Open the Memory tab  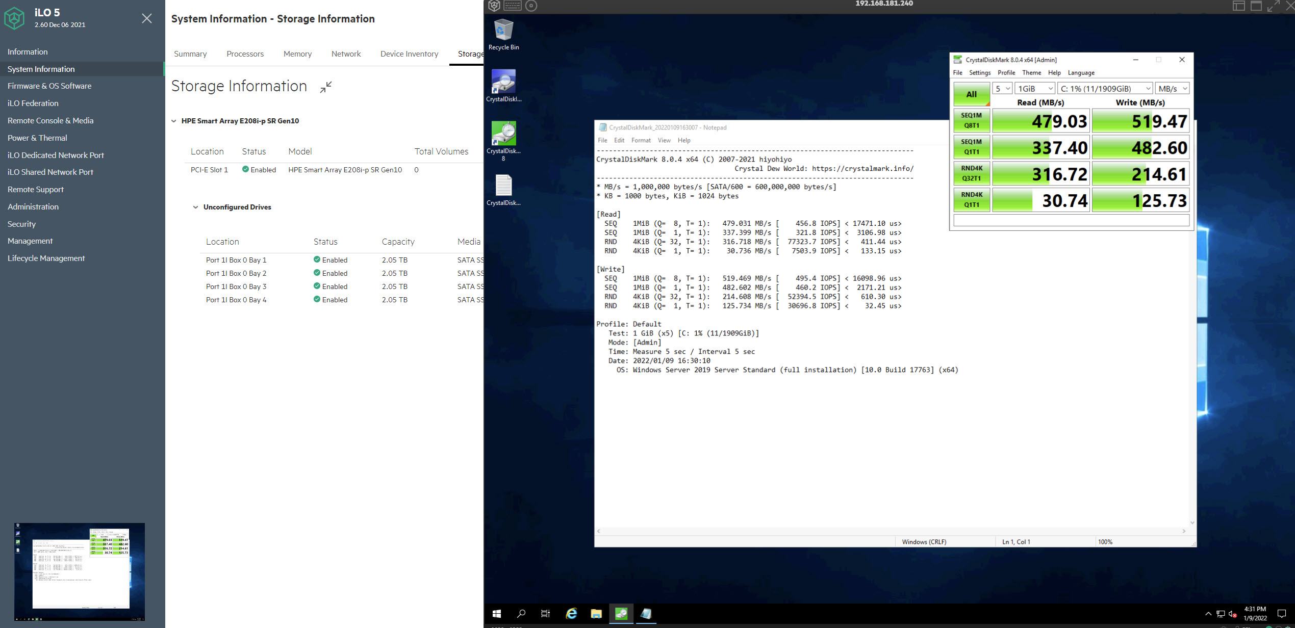[x=297, y=54]
